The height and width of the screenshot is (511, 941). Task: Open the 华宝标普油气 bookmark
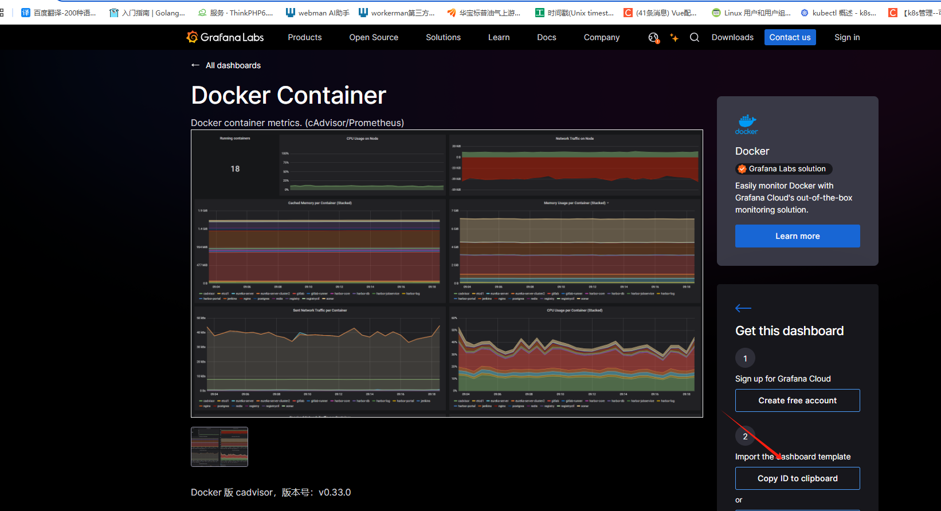point(484,13)
